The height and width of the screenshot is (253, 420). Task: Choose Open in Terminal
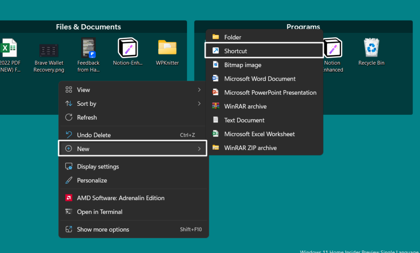(100, 212)
